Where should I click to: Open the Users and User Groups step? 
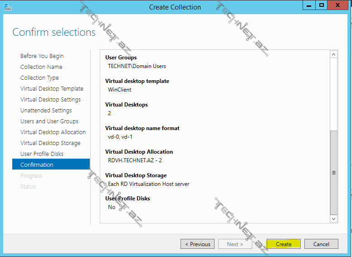pos(49,121)
